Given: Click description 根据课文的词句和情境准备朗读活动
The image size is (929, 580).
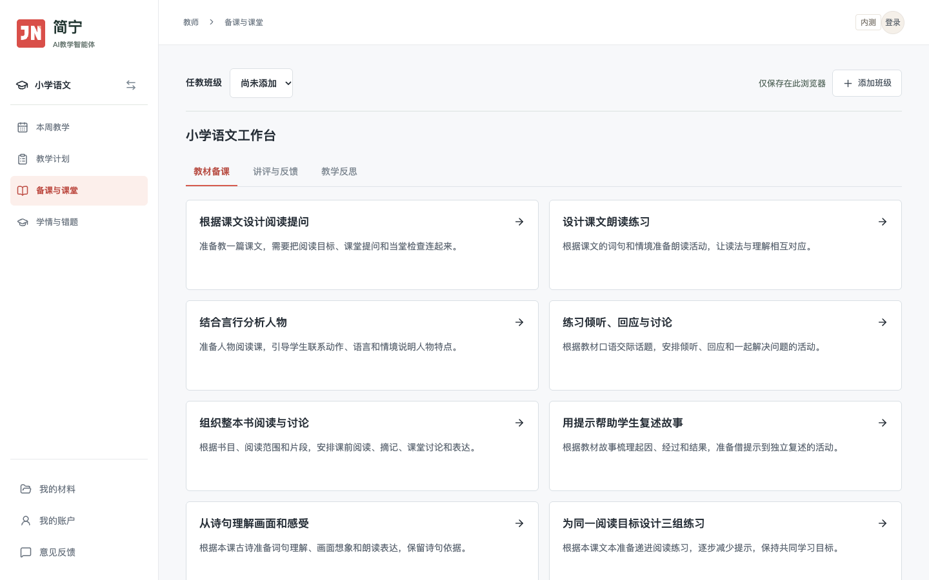Looking at the screenshot, I should click(x=689, y=246).
